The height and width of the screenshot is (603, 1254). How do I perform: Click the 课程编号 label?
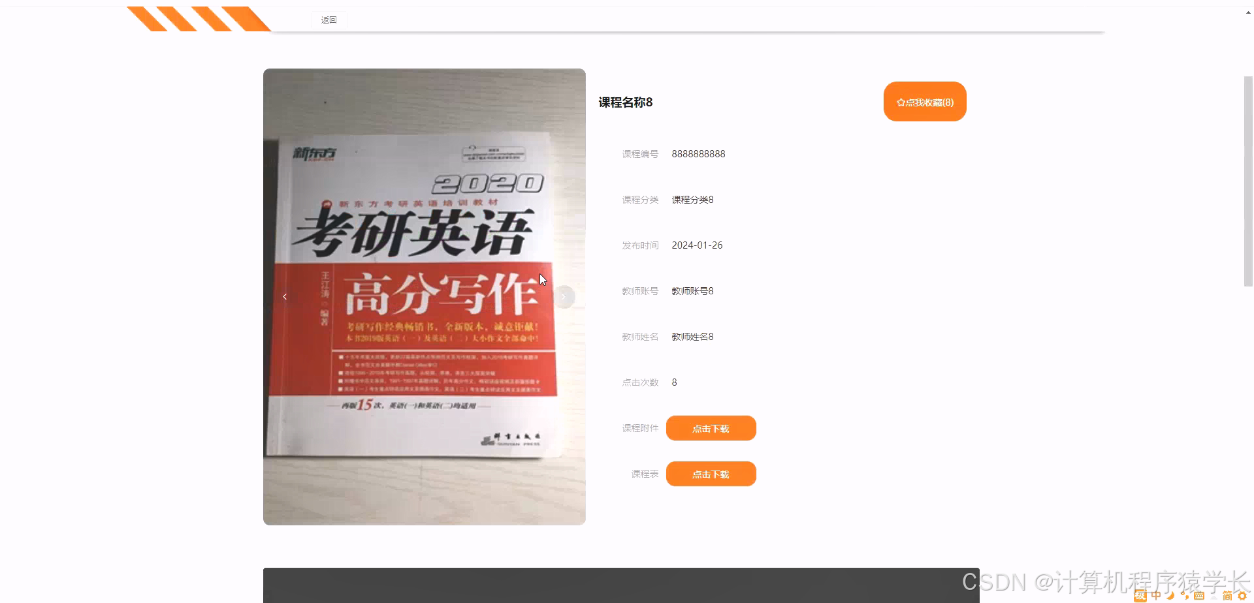pyautogui.click(x=640, y=154)
